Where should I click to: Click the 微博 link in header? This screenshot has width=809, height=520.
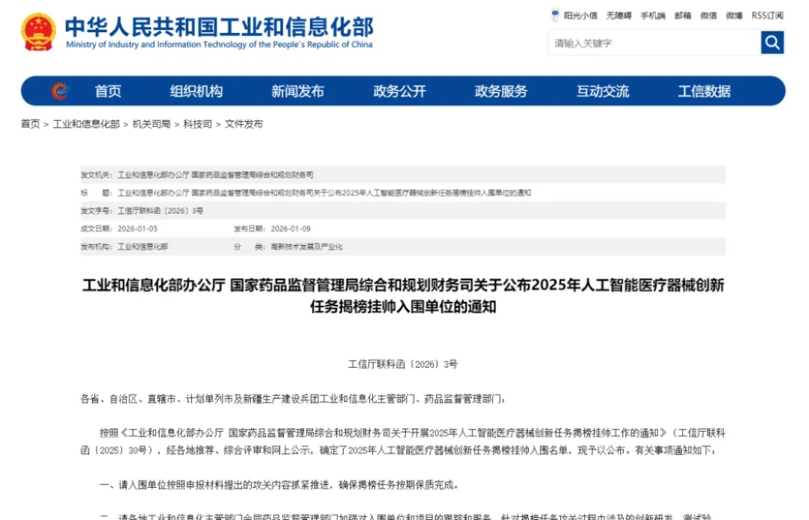tap(734, 16)
